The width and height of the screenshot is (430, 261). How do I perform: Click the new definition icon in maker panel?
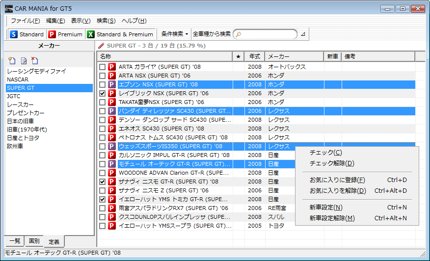[12, 61]
